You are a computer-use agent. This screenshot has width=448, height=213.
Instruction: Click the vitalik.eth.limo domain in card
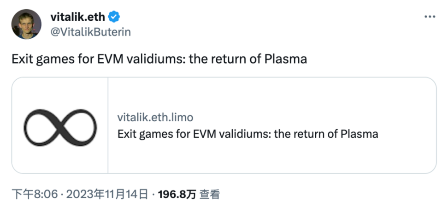[155, 118]
